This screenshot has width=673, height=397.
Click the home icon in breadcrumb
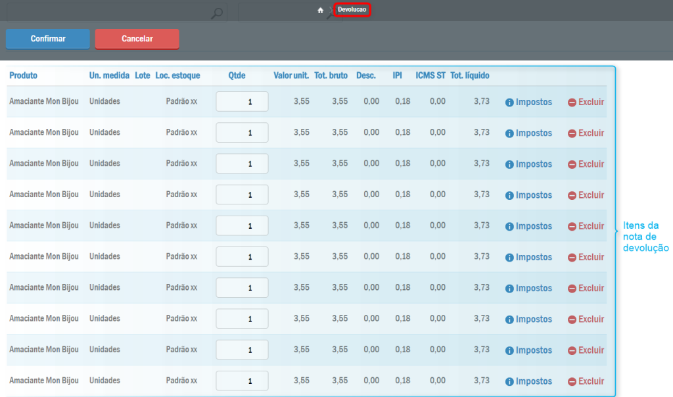[320, 11]
